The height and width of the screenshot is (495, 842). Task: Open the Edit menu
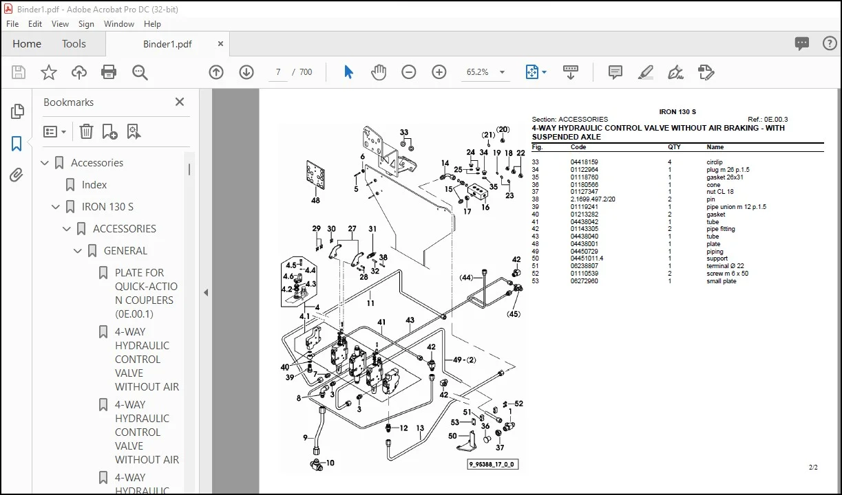[35, 23]
